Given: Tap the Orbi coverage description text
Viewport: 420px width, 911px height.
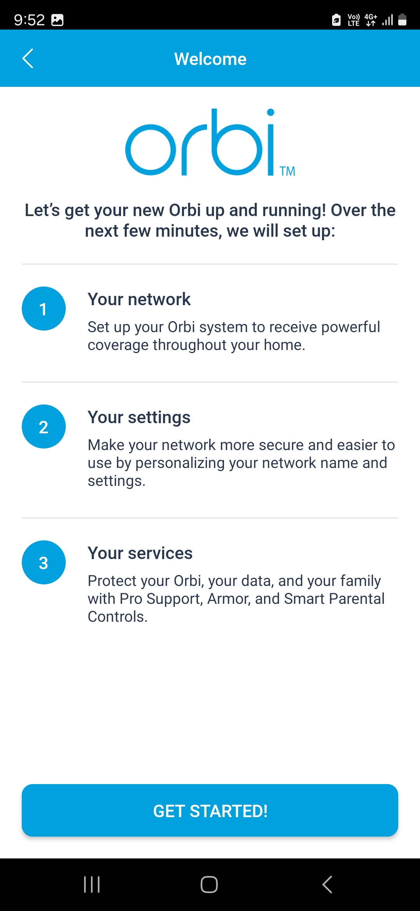Looking at the screenshot, I should [233, 336].
